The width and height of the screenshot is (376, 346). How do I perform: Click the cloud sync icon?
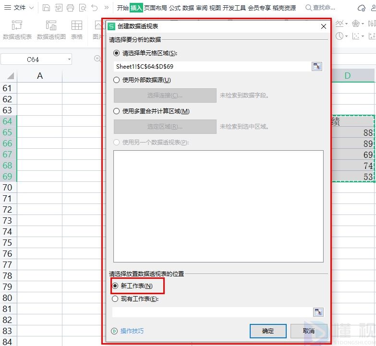coord(361,8)
